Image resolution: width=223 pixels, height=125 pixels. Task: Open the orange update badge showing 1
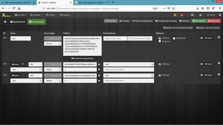coord(175,15)
